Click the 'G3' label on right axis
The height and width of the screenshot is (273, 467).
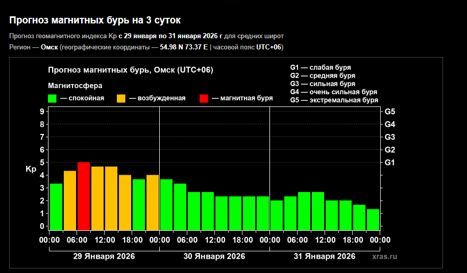click(x=390, y=137)
